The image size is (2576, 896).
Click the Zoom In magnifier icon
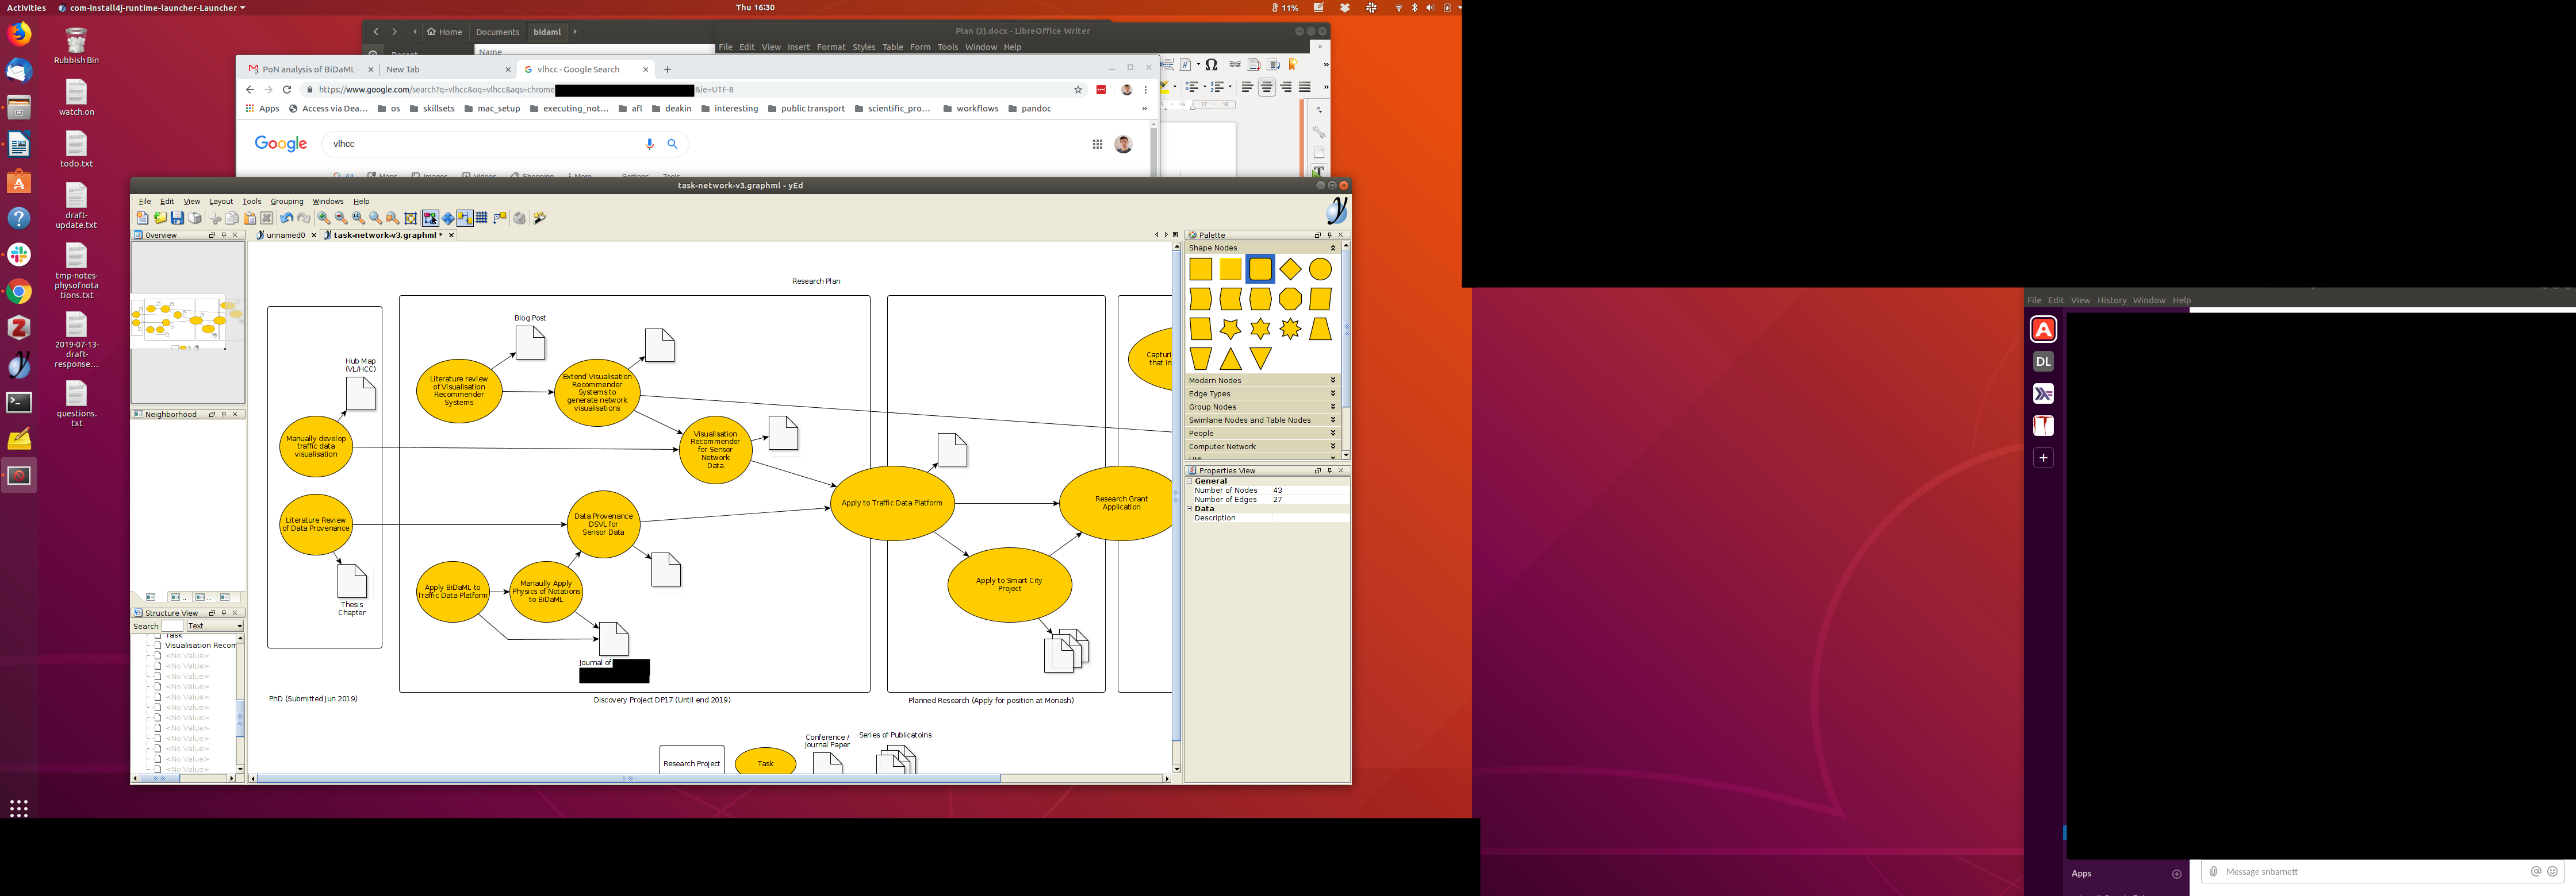[x=324, y=218]
